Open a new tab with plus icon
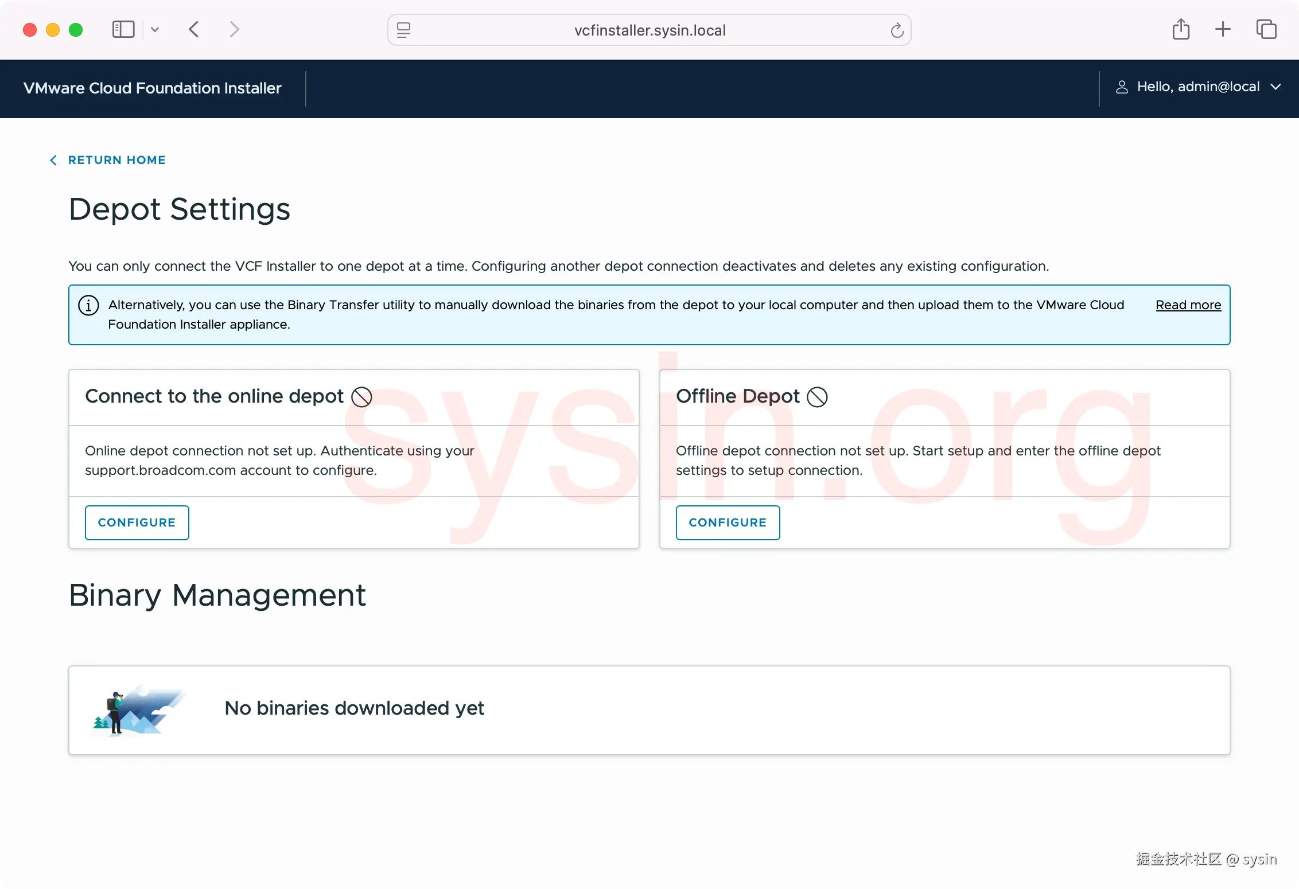1299x889 pixels. (1223, 29)
